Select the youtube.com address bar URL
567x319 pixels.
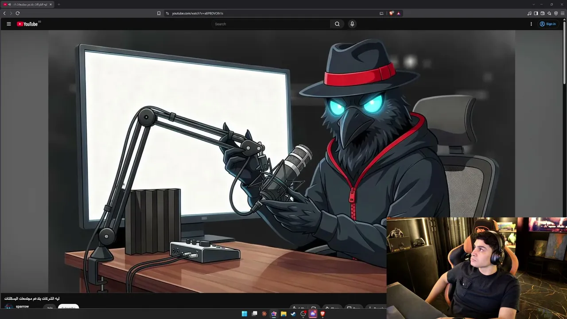click(x=198, y=13)
